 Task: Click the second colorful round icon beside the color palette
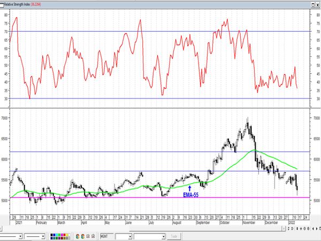83,236
